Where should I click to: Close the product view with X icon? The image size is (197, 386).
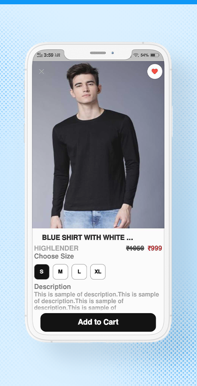42,72
